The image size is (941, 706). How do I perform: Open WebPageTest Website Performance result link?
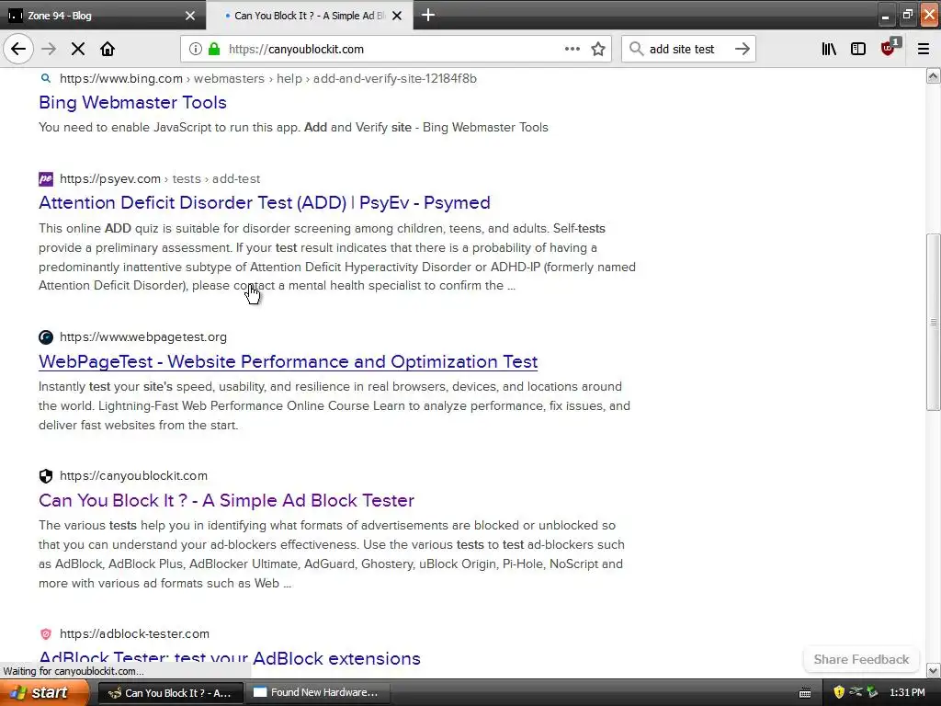(288, 362)
